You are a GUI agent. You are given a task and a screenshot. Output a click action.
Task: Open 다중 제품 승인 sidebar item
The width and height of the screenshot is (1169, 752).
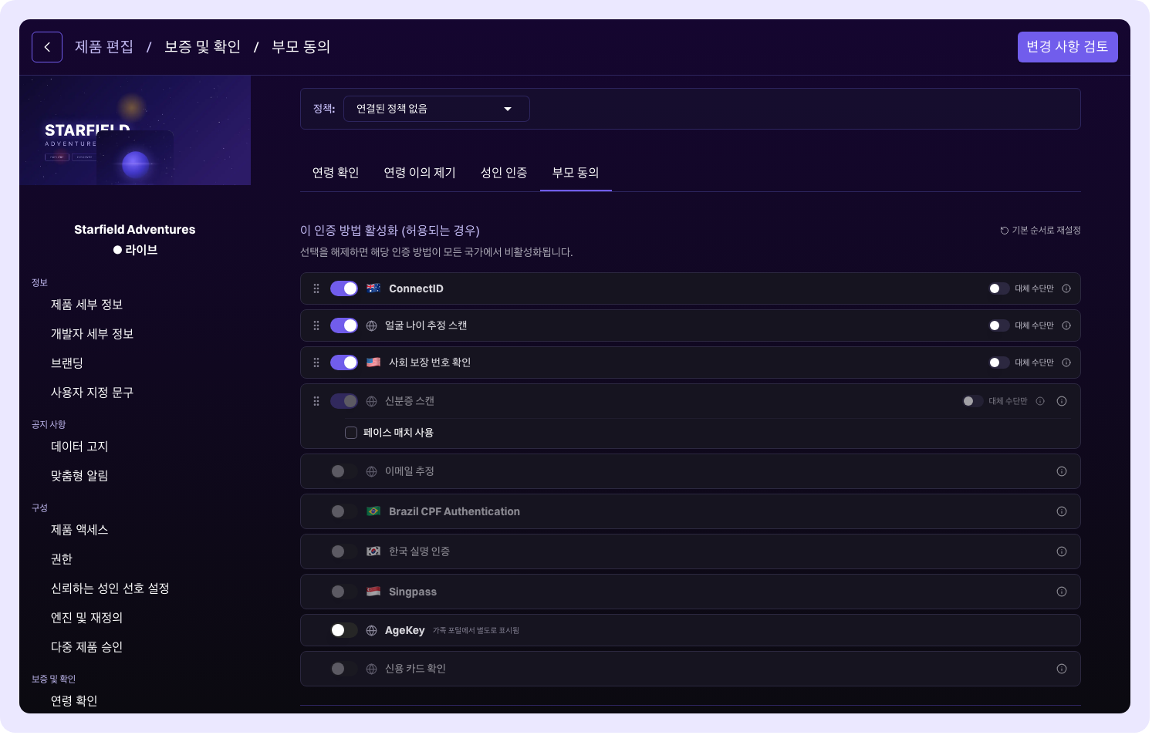(87, 647)
